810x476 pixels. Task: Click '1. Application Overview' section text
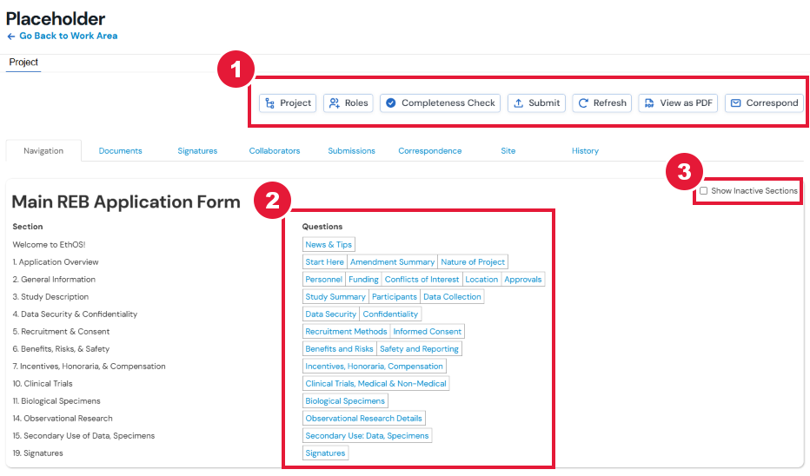click(x=56, y=262)
